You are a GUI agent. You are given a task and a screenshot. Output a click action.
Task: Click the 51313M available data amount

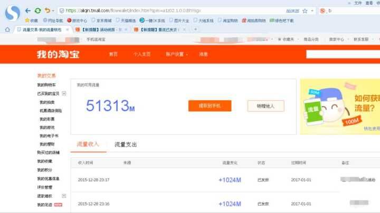pyautogui.click(x=110, y=106)
